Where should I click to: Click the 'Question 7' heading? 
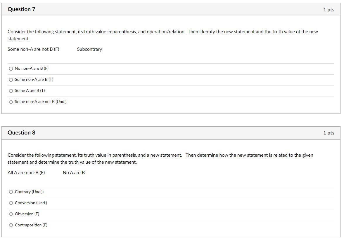[21, 9]
